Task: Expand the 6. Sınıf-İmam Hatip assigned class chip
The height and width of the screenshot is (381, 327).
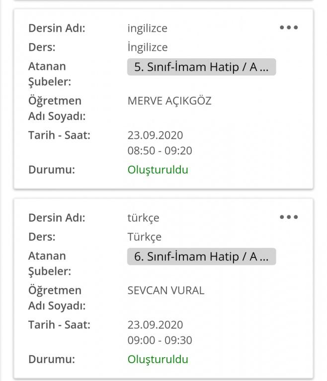Action: tap(201, 256)
